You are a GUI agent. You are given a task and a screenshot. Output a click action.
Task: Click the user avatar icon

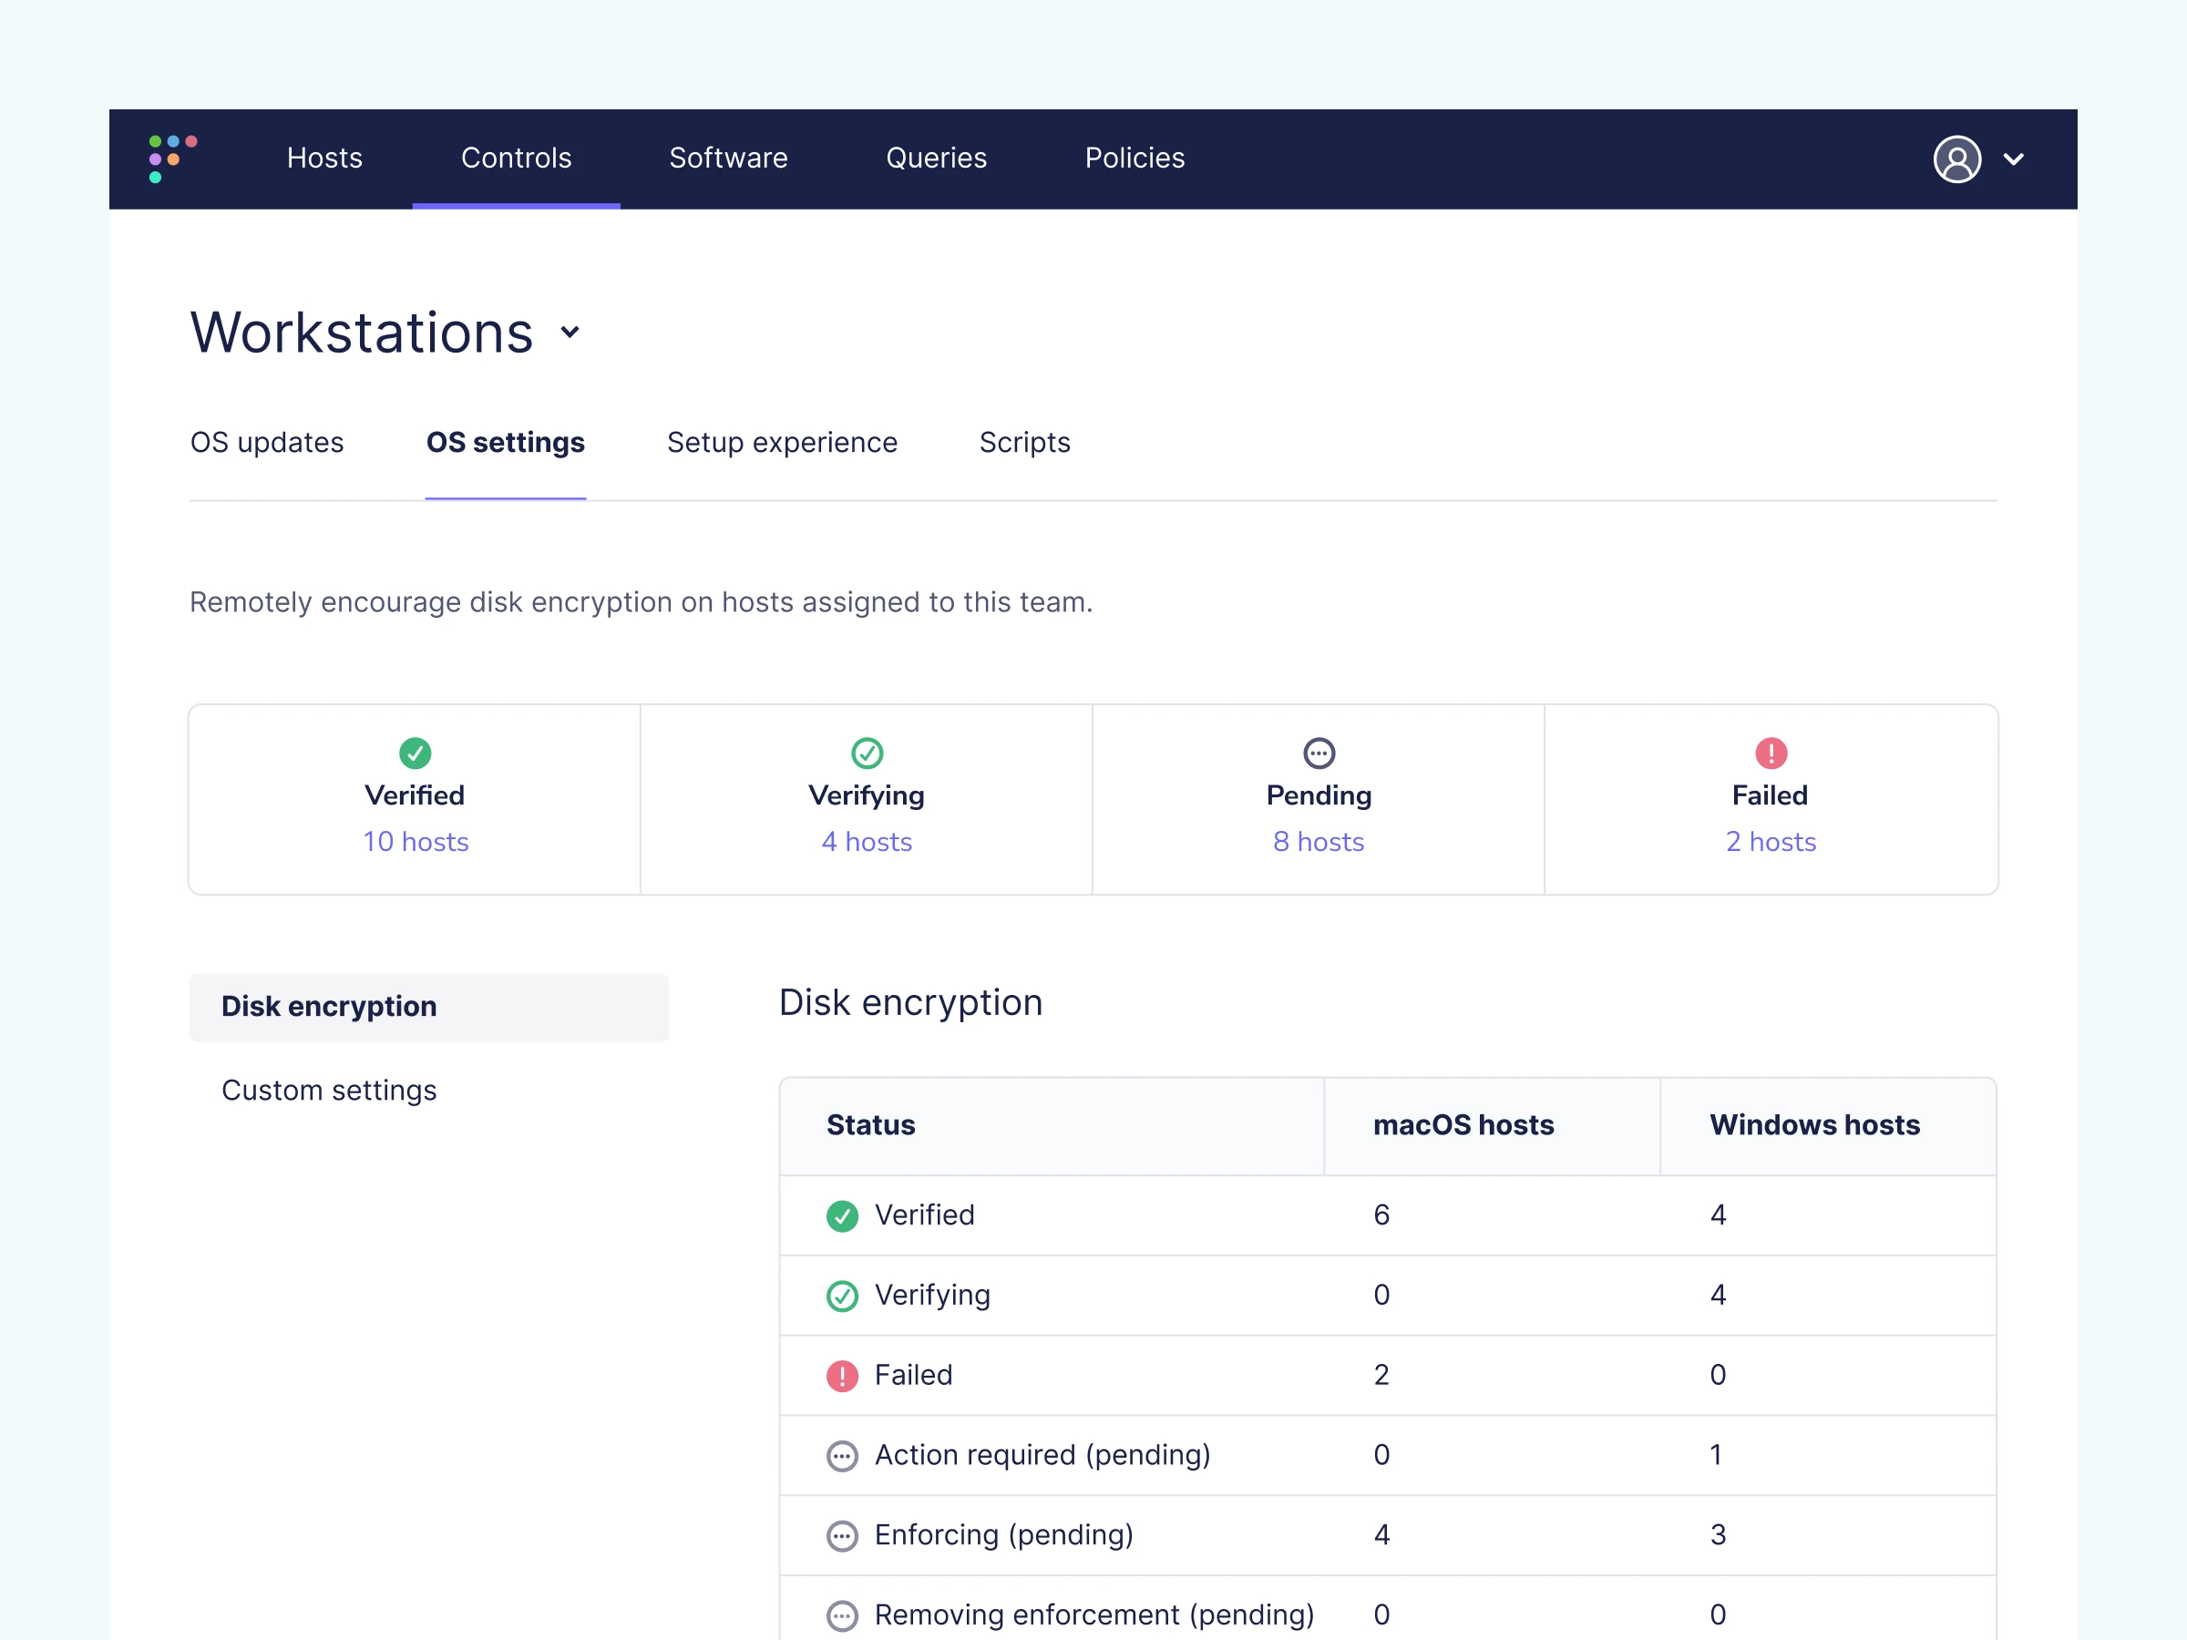click(1956, 159)
